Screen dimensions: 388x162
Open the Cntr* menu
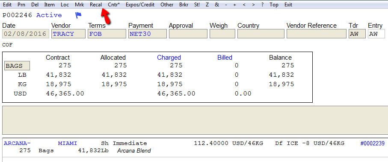pos(114,5)
